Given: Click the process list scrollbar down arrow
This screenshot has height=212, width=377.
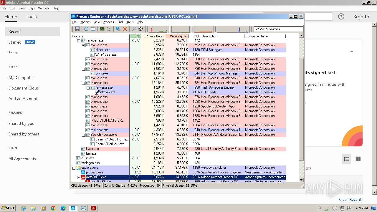Looking at the screenshot, I should [301, 180].
